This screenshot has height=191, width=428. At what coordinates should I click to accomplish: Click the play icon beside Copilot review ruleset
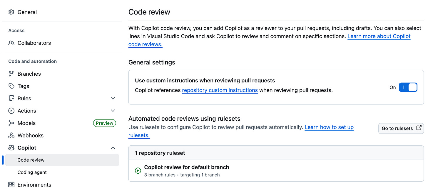(x=138, y=170)
